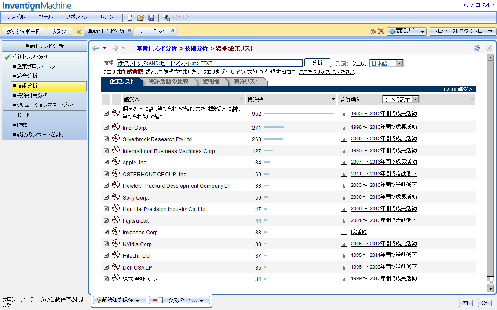Uncheck the International Business Machines Corp. checkbox

tap(106, 150)
